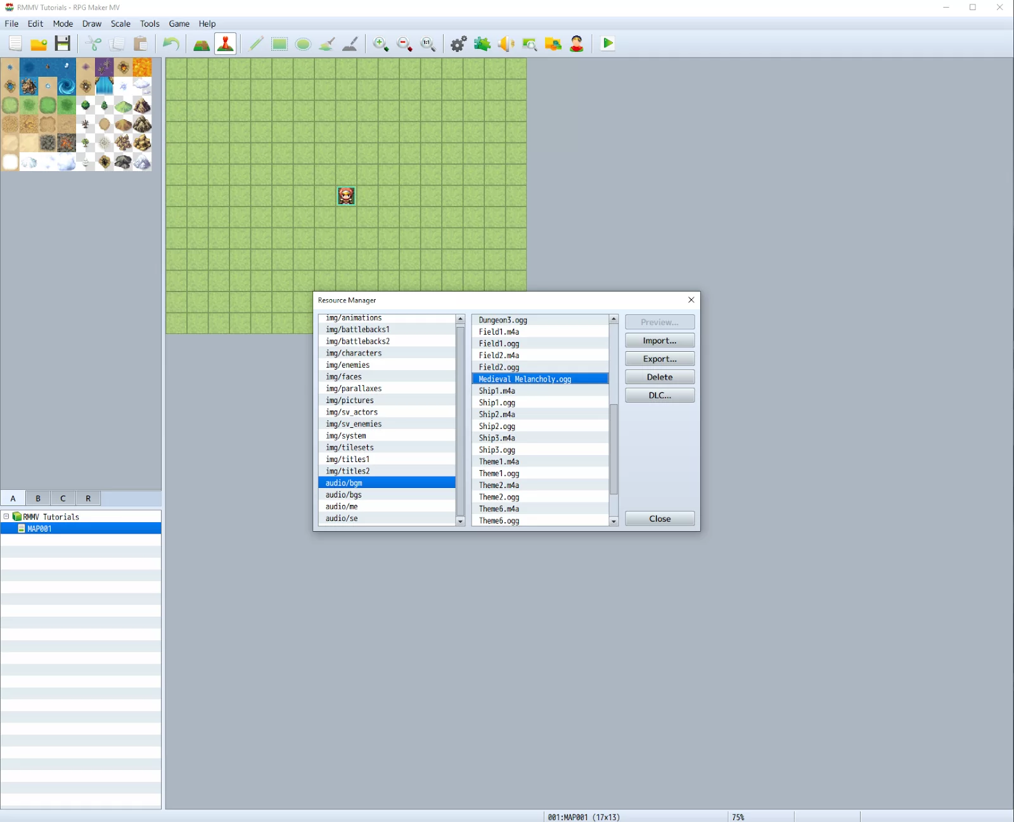Open the Plugin Manager puzzle icon
Screen dimensions: 1014x822
pos(482,44)
